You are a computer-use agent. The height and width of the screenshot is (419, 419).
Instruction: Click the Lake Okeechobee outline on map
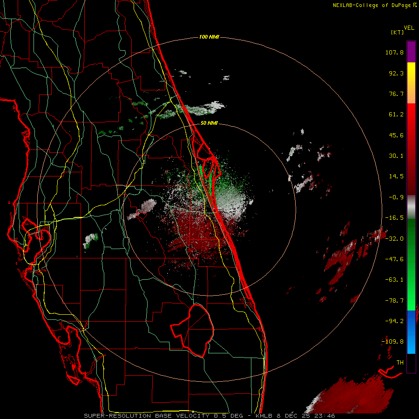(x=193, y=330)
